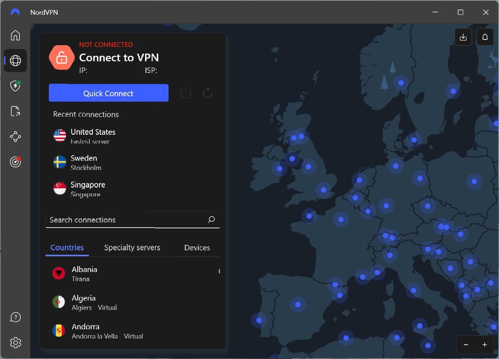This screenshot has width=499, height=359.
Task: Click the United States flag icon
Action: tap(59, 136)
